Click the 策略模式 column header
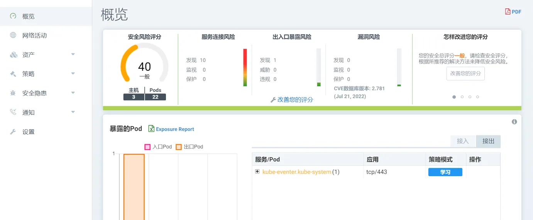This screenshot has width=533, height=220. pyautogui.click(x=446, y=159)
